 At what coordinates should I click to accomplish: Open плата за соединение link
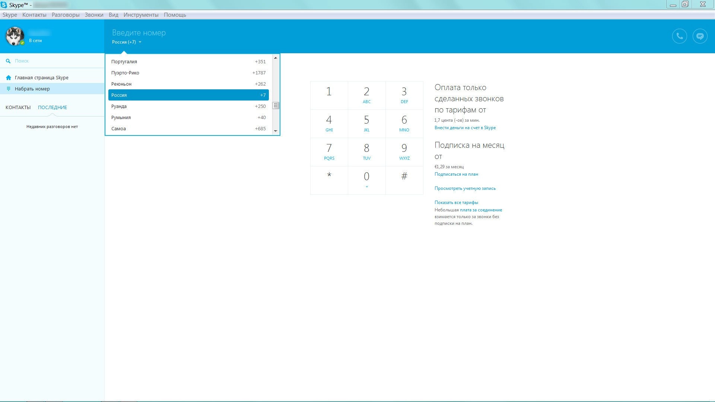481,210
